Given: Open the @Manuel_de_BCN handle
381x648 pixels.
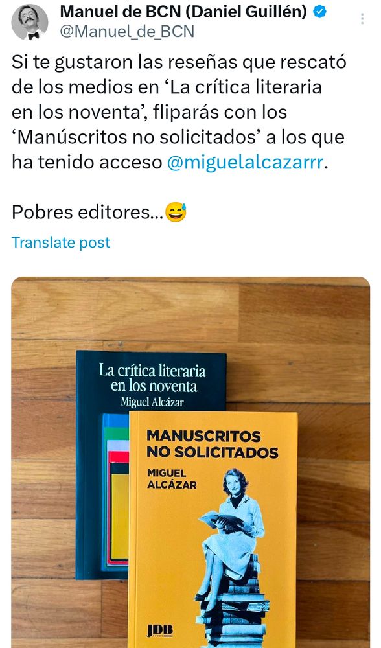Looking at the screenshot, I should point(127,31).
